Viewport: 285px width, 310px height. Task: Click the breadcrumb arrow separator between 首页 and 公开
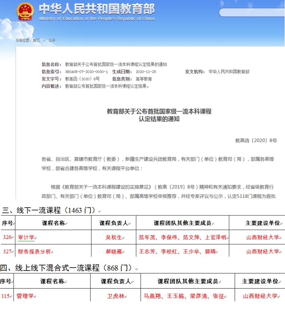click(x=44, y=40)
